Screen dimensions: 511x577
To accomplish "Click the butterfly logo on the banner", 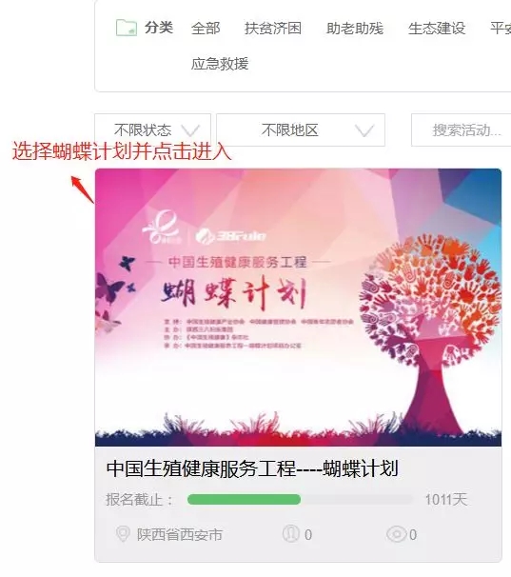I will [x=163, y=227].
